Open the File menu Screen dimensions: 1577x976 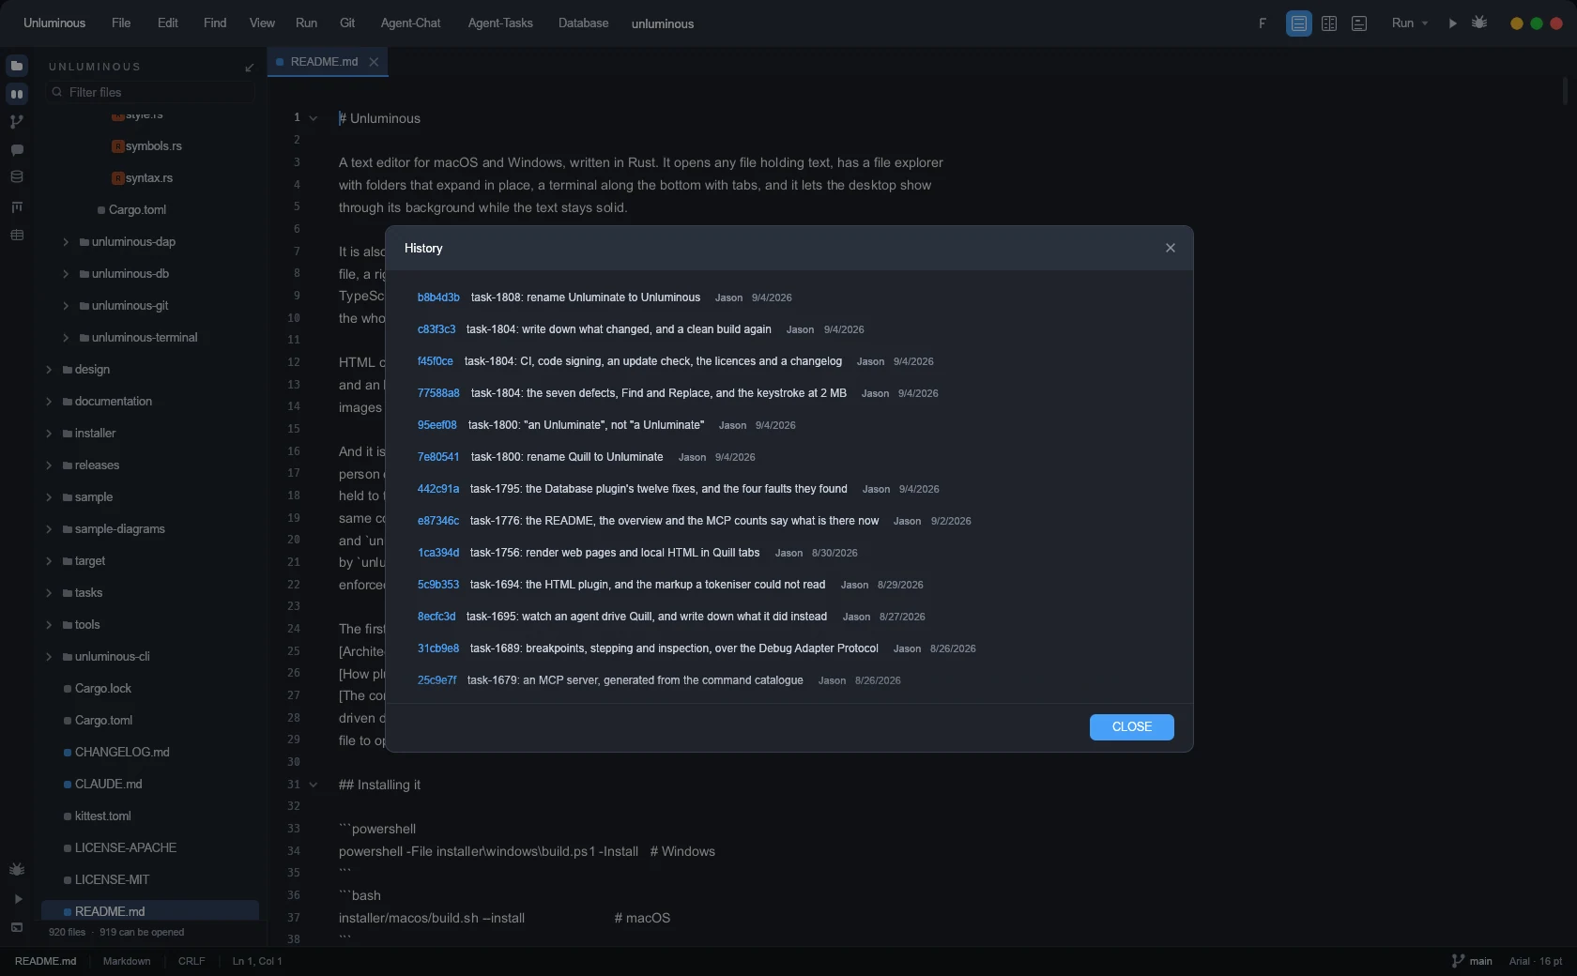point(121,23)
